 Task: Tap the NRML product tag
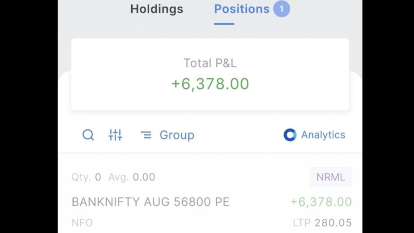tap(331, 177)
